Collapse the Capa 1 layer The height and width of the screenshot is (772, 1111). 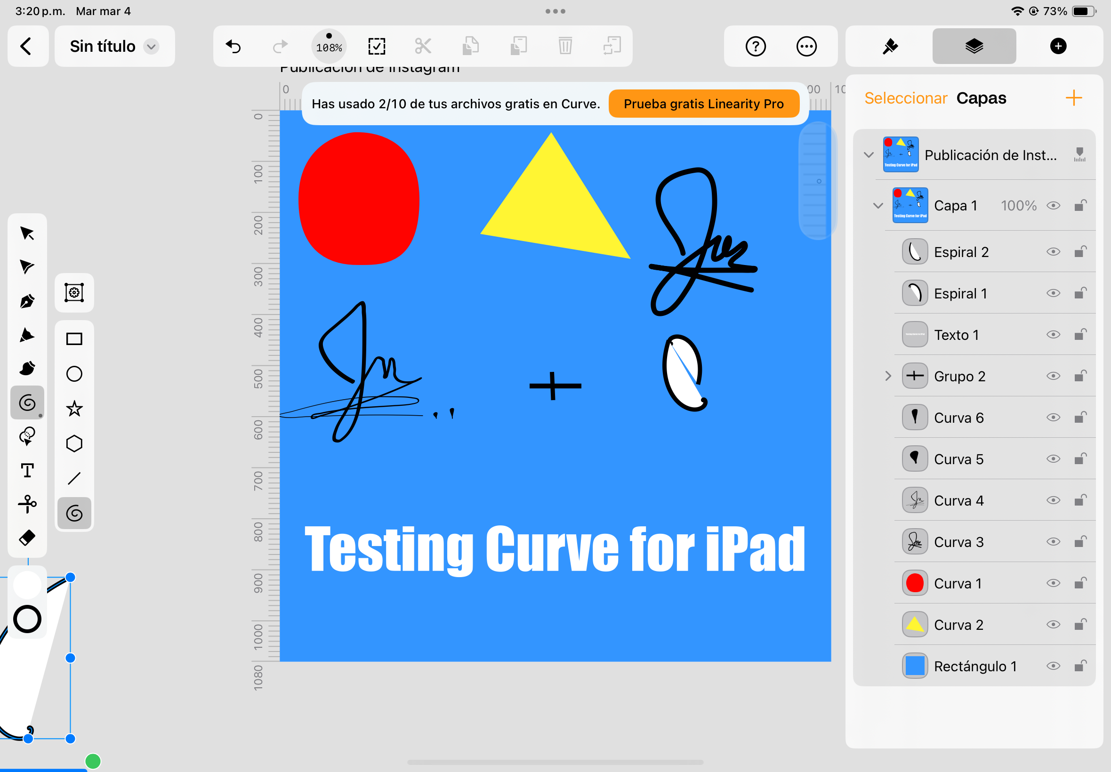tap(878, 206)
